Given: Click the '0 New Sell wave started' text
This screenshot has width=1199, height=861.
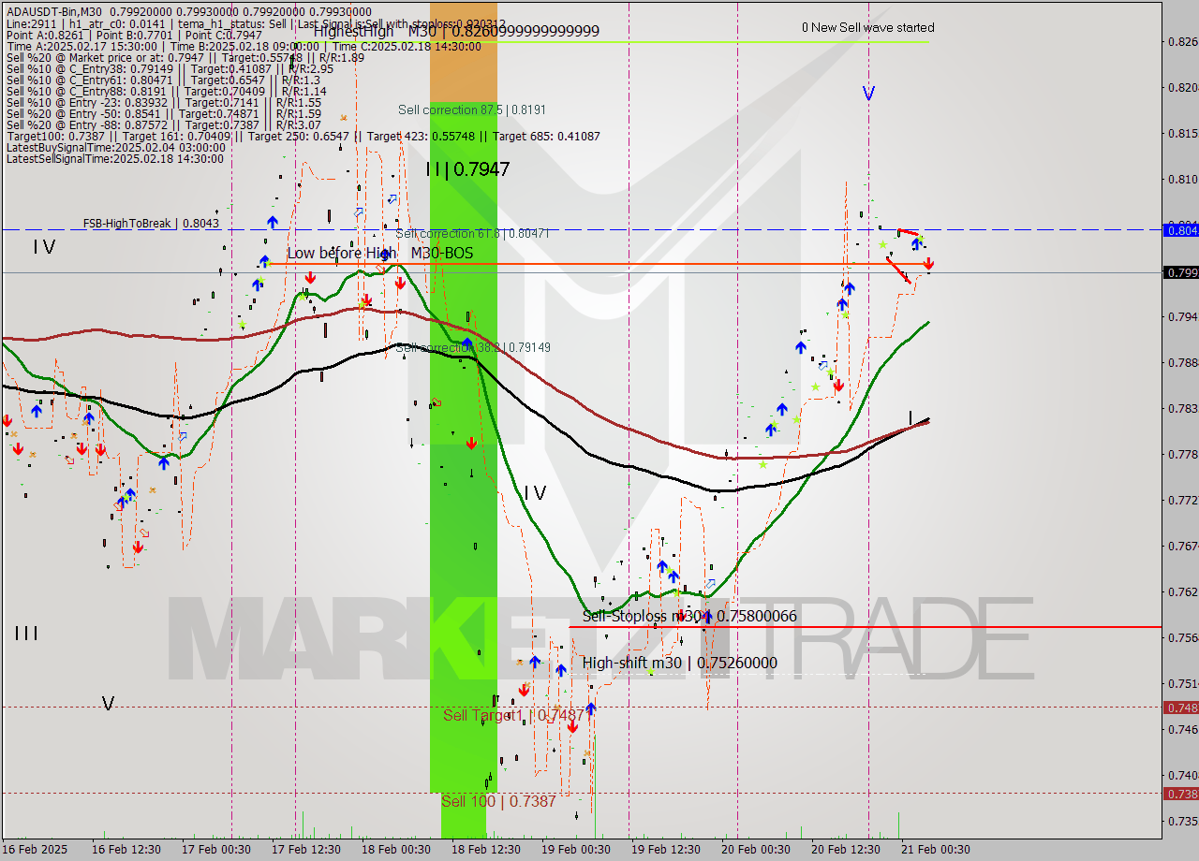Looking at the screenshot, I should click(x=867, y=27).
